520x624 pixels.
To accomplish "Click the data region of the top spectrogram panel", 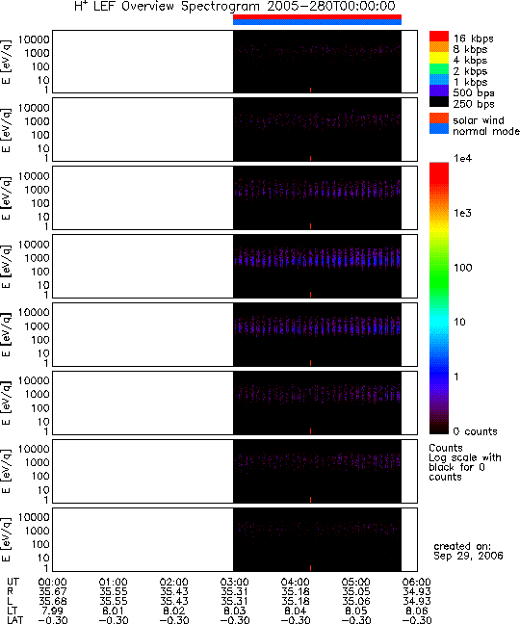I will (317, 62).
